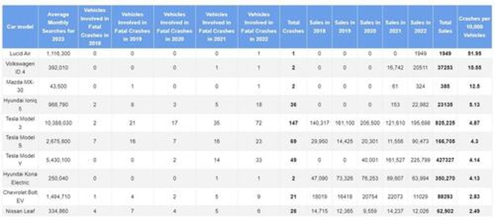Click Nissan Leaf crash rate '2.49'
This screenshot has height=220, width=495.
point(475,211)
